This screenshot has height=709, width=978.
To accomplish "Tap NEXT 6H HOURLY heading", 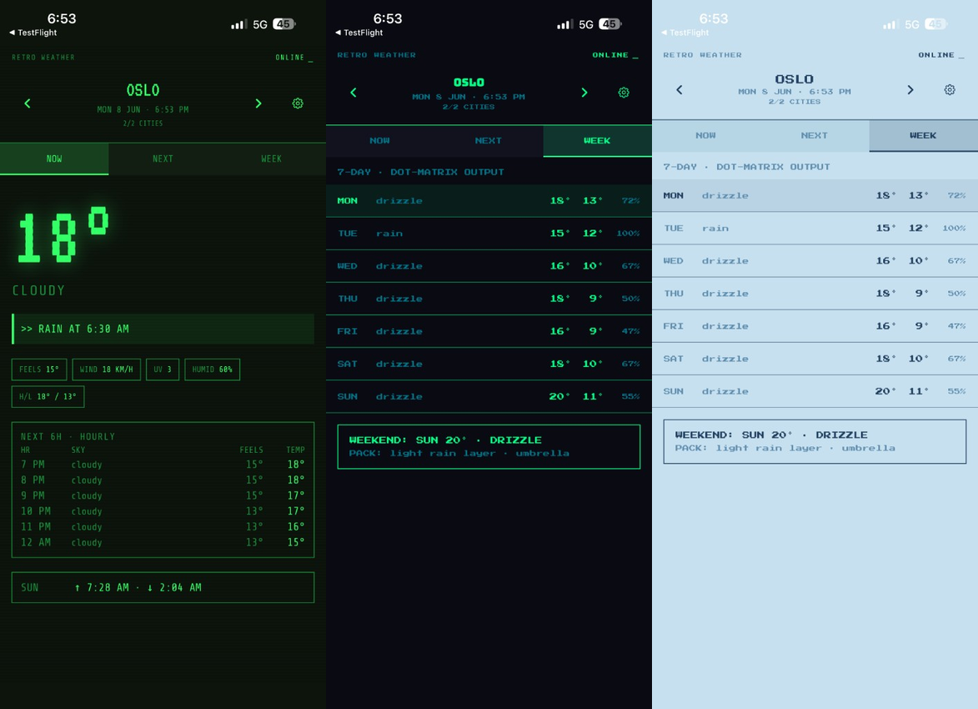I will point(68,437).
